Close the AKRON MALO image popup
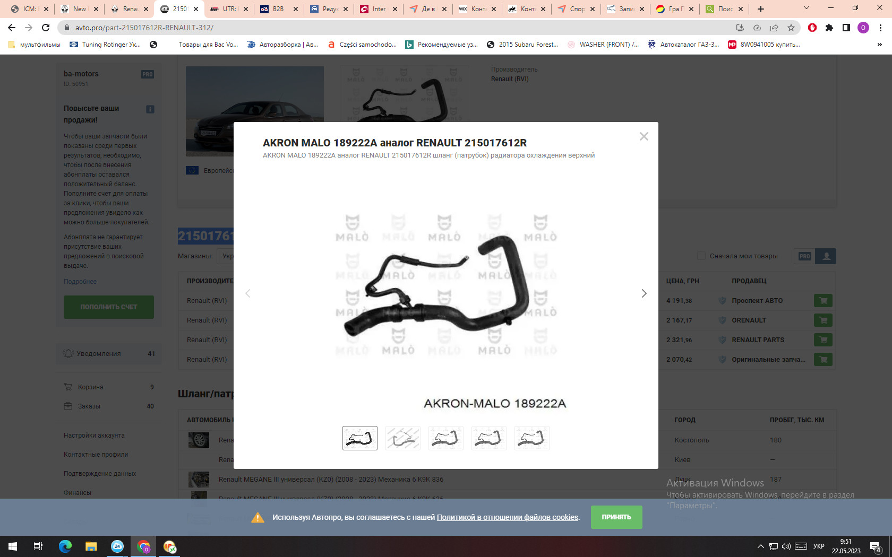 pos(644,136)
